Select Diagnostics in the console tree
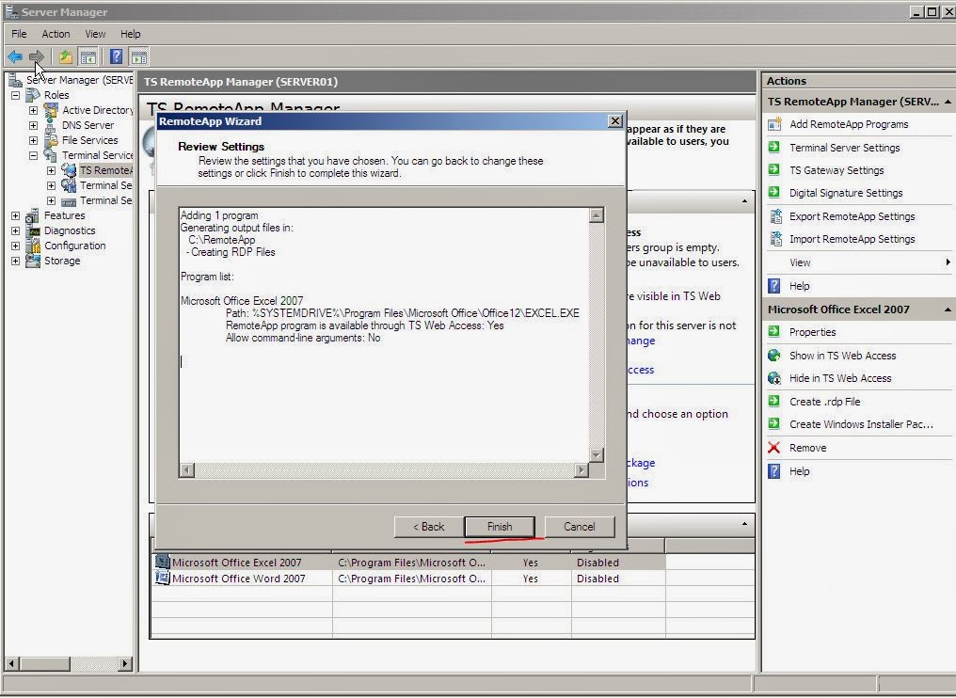 (x=70, y=231)
